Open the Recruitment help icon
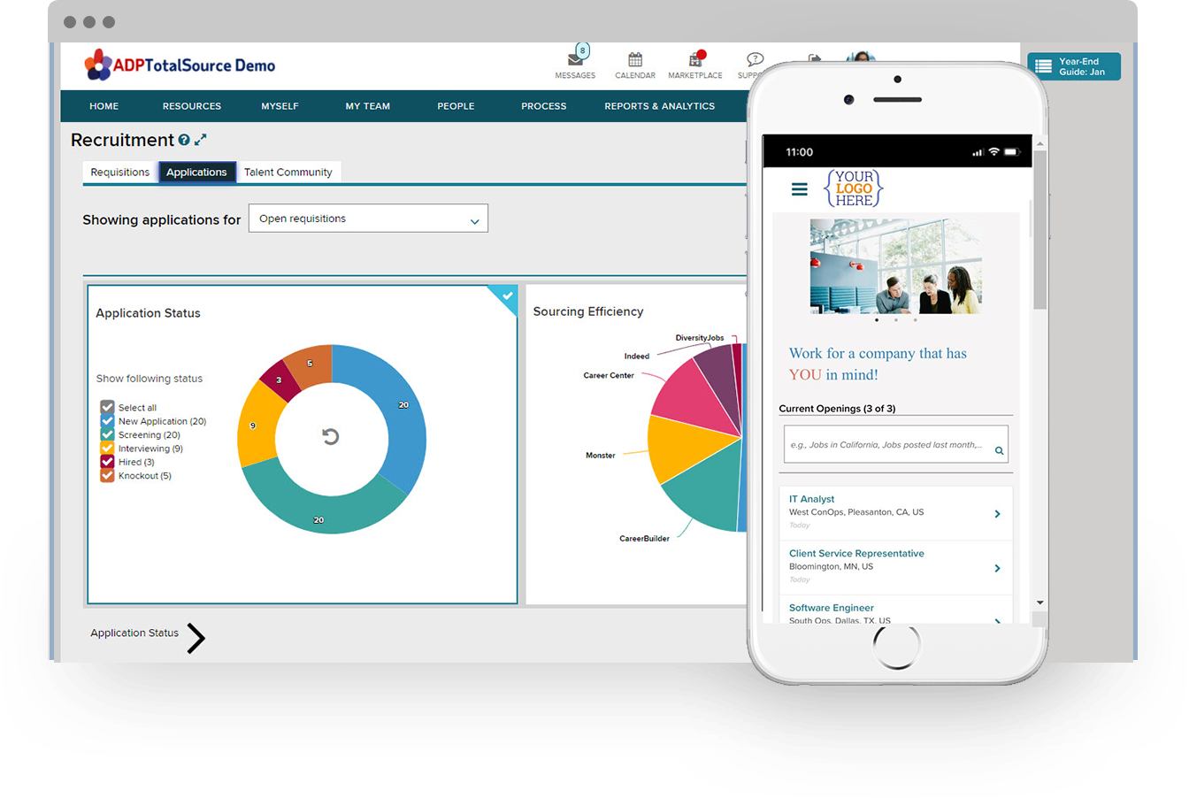1189x798 pixels. pyautogui.click(x=183, y=140)
